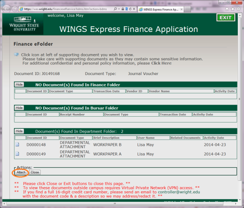Click the Close action button

coord(35,172)
